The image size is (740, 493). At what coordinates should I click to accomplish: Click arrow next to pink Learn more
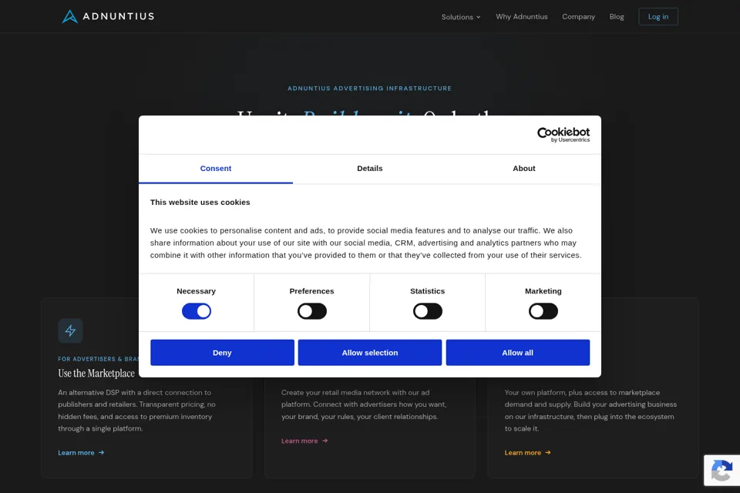coord(325,441)
